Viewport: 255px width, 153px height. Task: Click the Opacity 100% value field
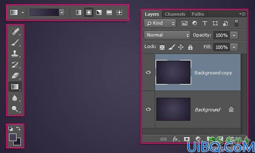coord(221,35)
